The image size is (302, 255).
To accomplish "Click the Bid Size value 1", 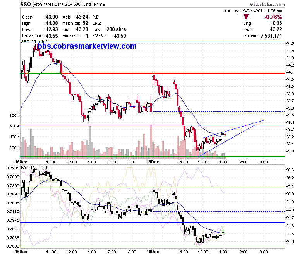I will [x=87, y=36].
